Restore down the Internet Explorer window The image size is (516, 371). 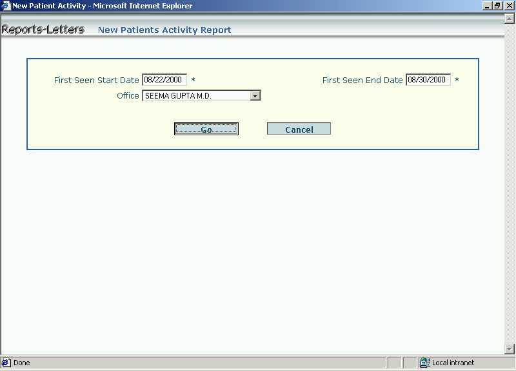point(497,6)
